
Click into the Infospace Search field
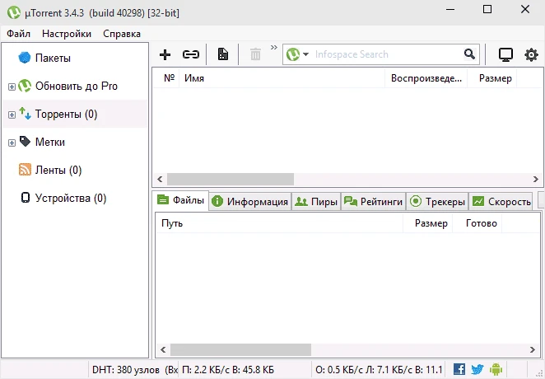click(x=387, y=54)
